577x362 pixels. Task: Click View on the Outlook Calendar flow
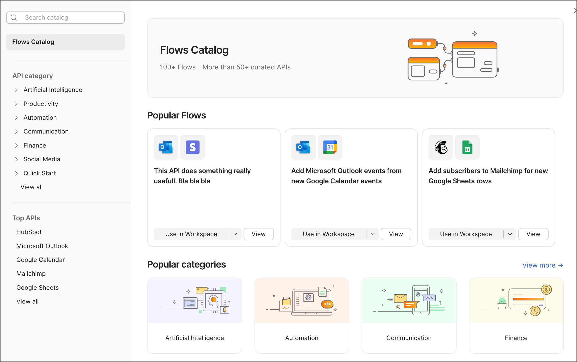pyautogui.click(x=396, y=234)
